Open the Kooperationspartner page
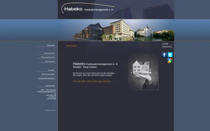 point(46,78)
